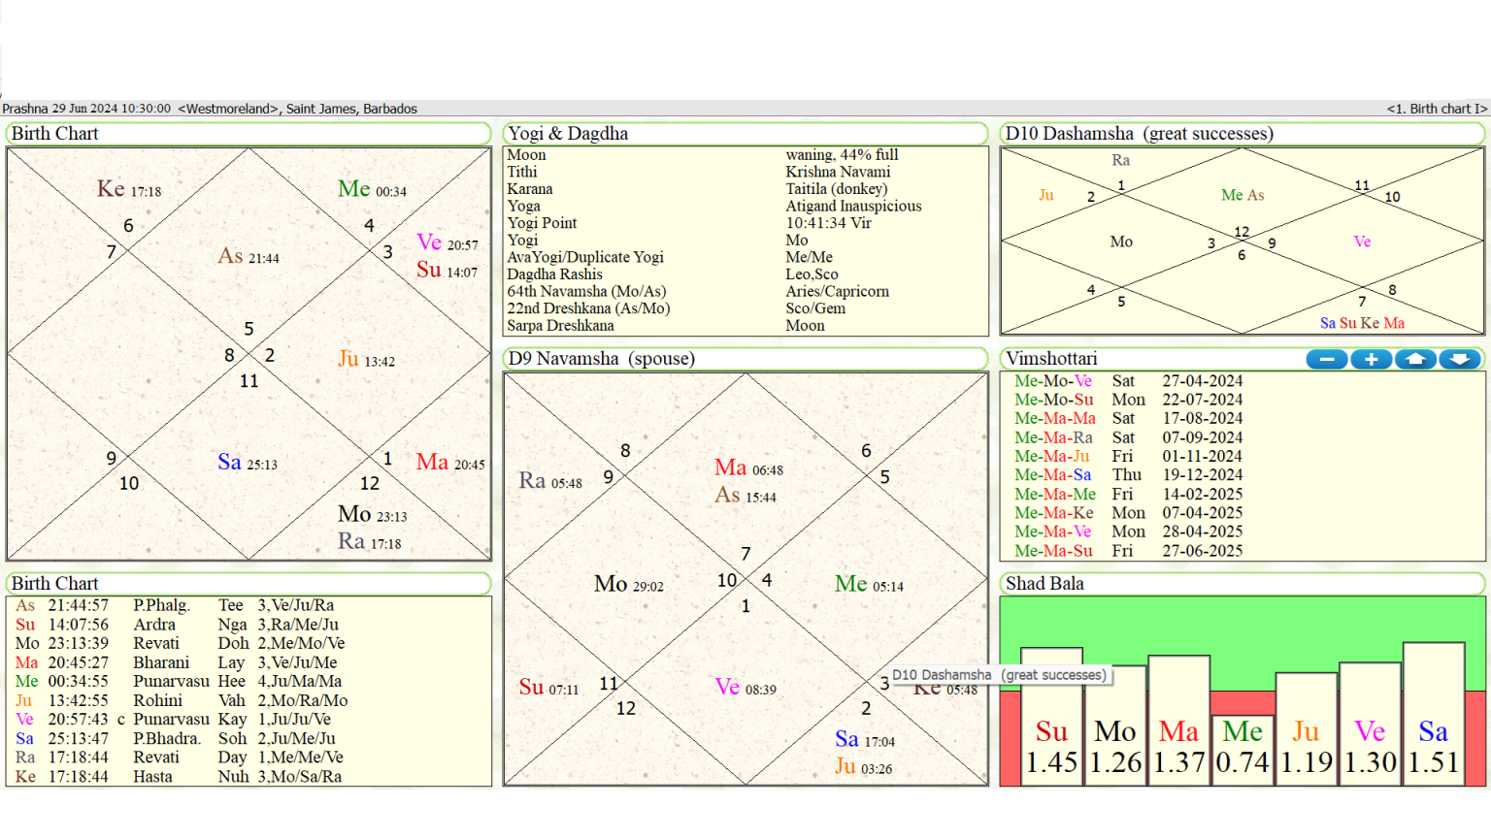The height and width of the screenshot is (838, 1491).
Task: Click 'Ve 20:57' in the Birth Chart diamond
Action: click(447, 242)
